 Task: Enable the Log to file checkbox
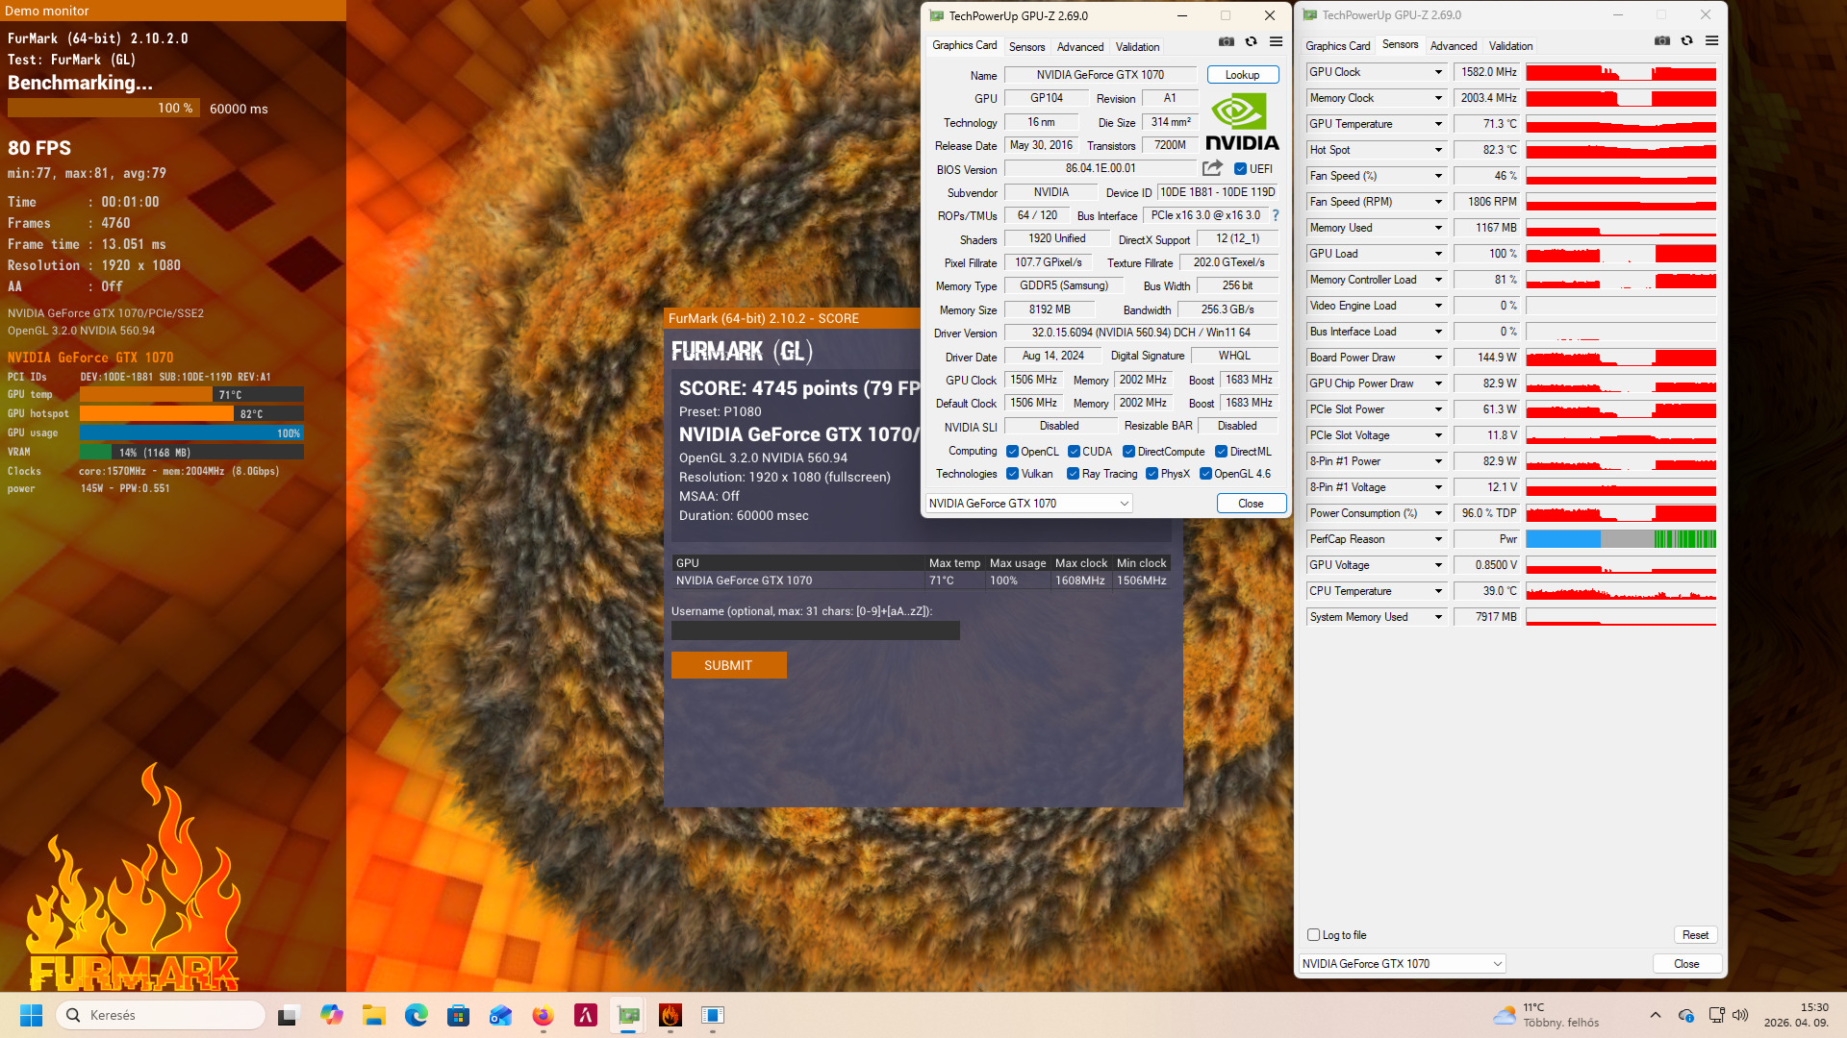1313,935
